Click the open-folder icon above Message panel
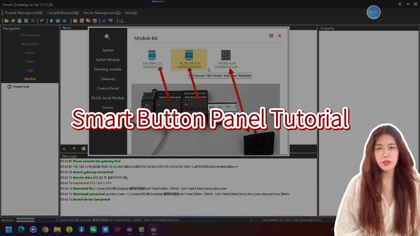This screenshot has height=236, width=420. click(65, 149)
